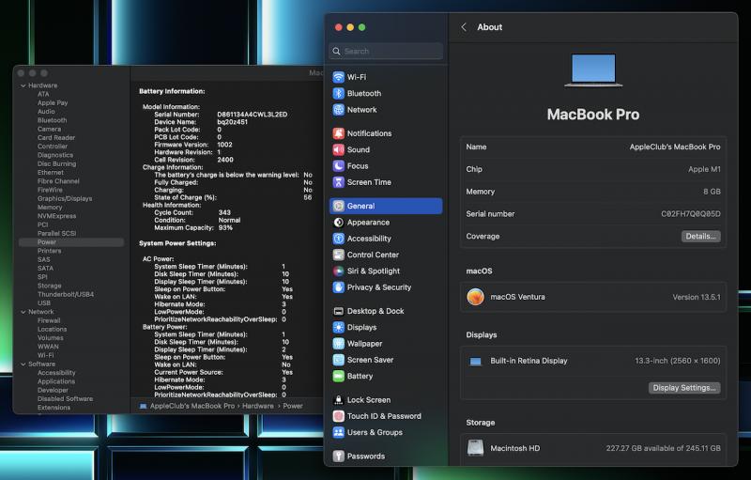The image size is (751, 480).
Task: Open the Focus moon icon
Action: pyautogui.click(x=339, y=166)
